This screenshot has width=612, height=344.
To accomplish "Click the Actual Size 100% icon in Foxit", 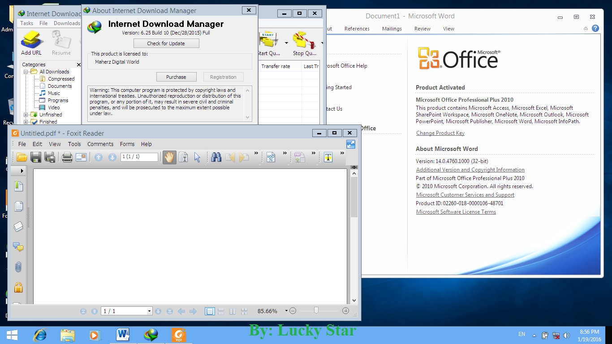I will (x=271, y=157).
